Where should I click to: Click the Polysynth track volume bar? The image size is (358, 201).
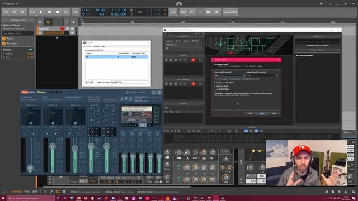coord(56,33)
